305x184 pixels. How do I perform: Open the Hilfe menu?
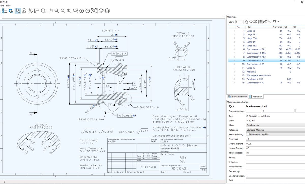pos(8,6)
